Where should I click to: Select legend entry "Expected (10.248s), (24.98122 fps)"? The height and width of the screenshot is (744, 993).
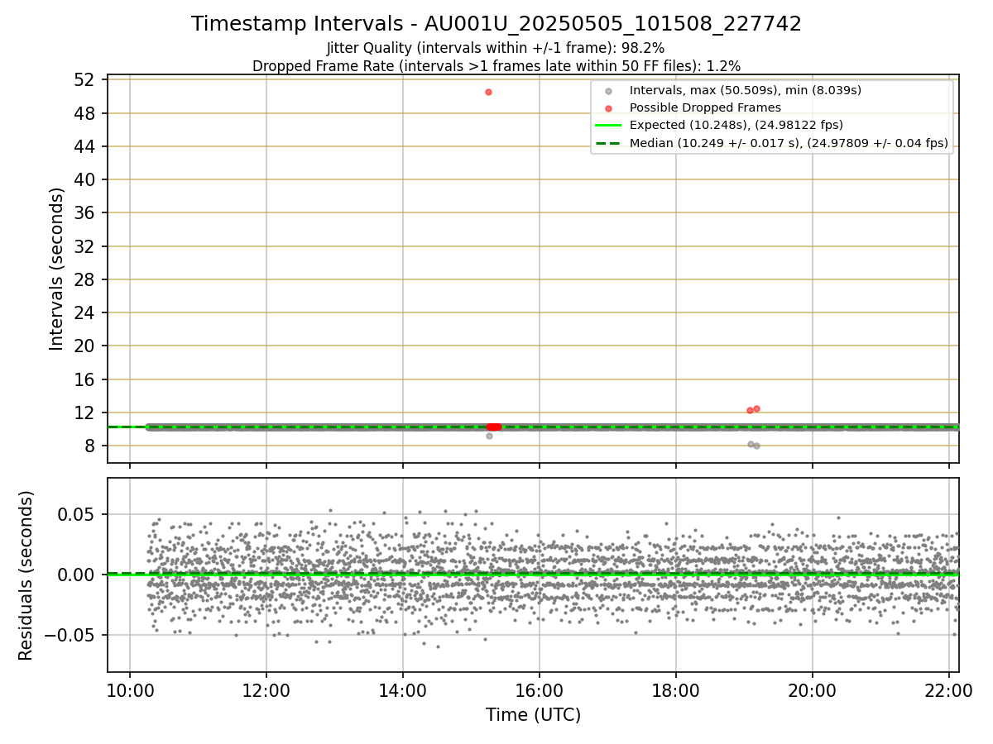736,125
